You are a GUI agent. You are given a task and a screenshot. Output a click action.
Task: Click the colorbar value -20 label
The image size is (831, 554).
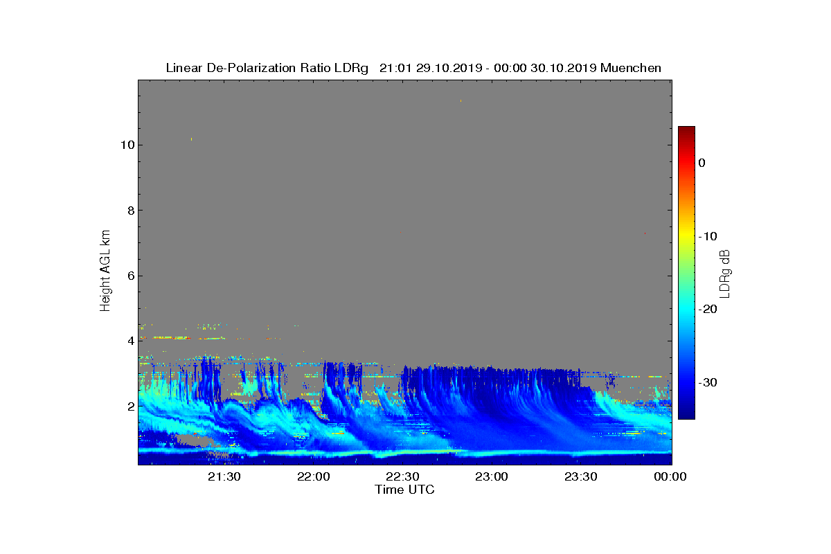[707, 309]
